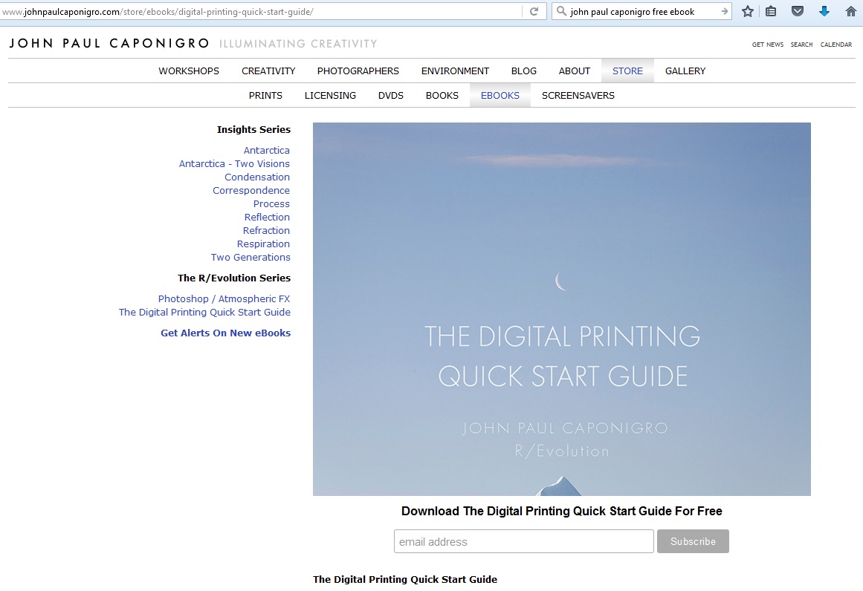Open the Process ebook link

click(271, 203)
